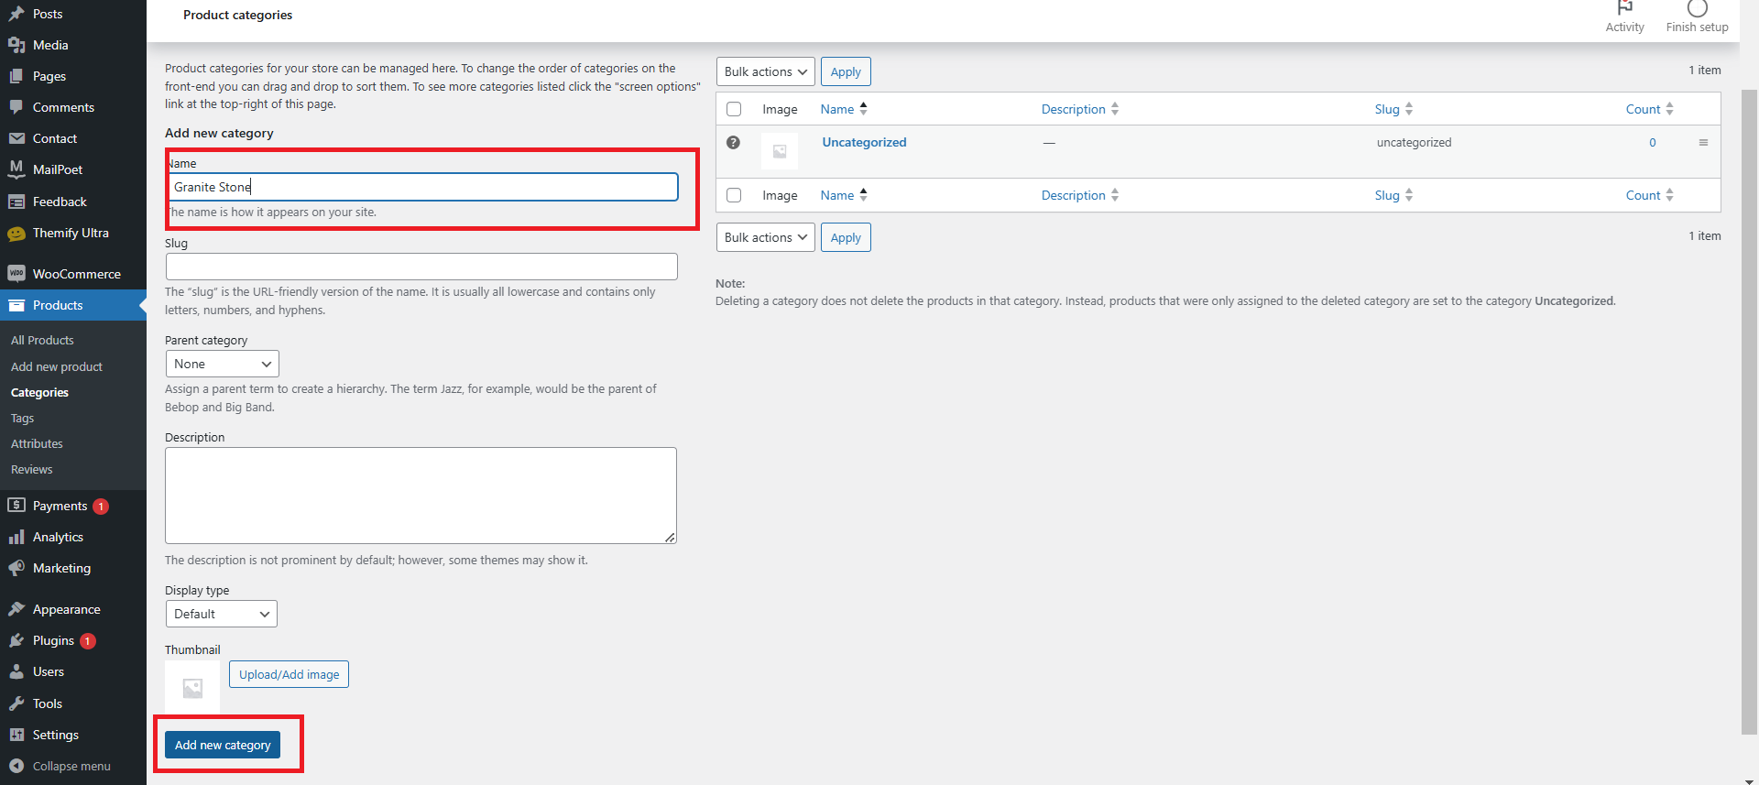Screen dimensions: 1759x785
Task: Open Add new product submenu item
Action: click(57, 366)
